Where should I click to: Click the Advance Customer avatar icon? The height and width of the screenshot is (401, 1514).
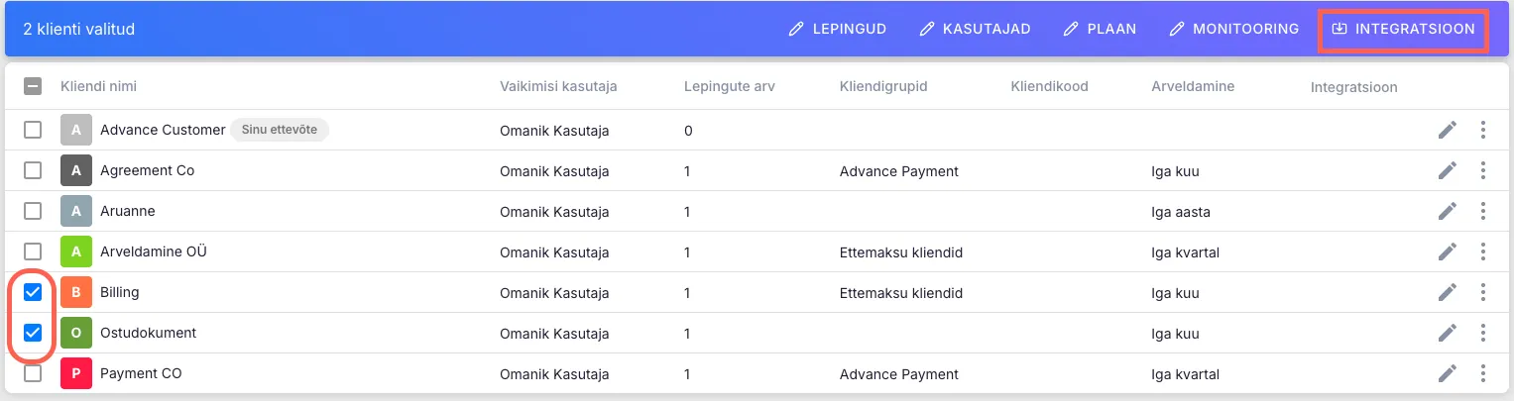coord(76,130)
